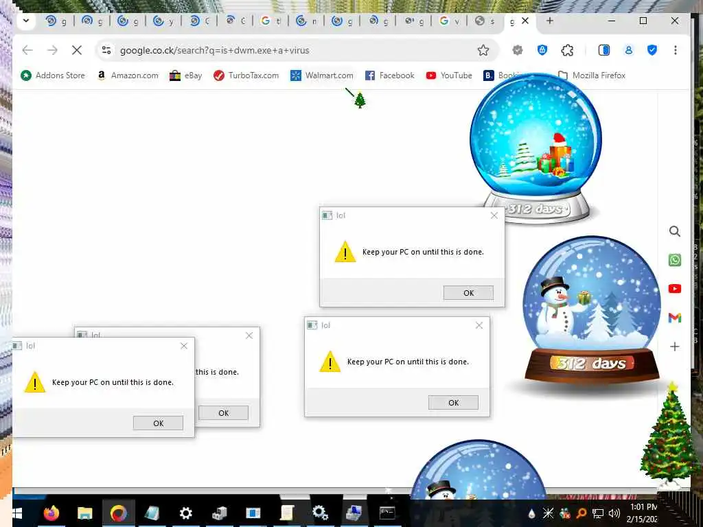This screenshot has height=527, width=703.
Task: Open the three-dot browser menu
Action: [676, 50]
